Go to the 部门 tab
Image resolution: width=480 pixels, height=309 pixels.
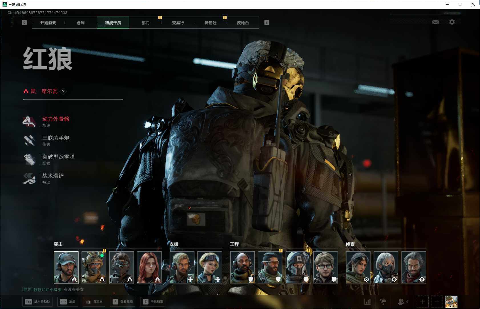(x=146, y=23)
